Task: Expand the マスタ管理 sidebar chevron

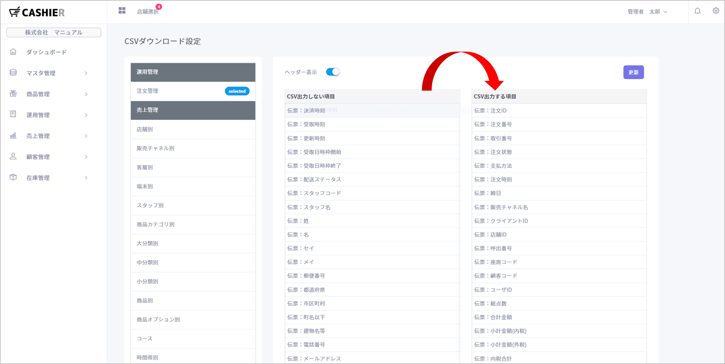Action: point(86,73)
